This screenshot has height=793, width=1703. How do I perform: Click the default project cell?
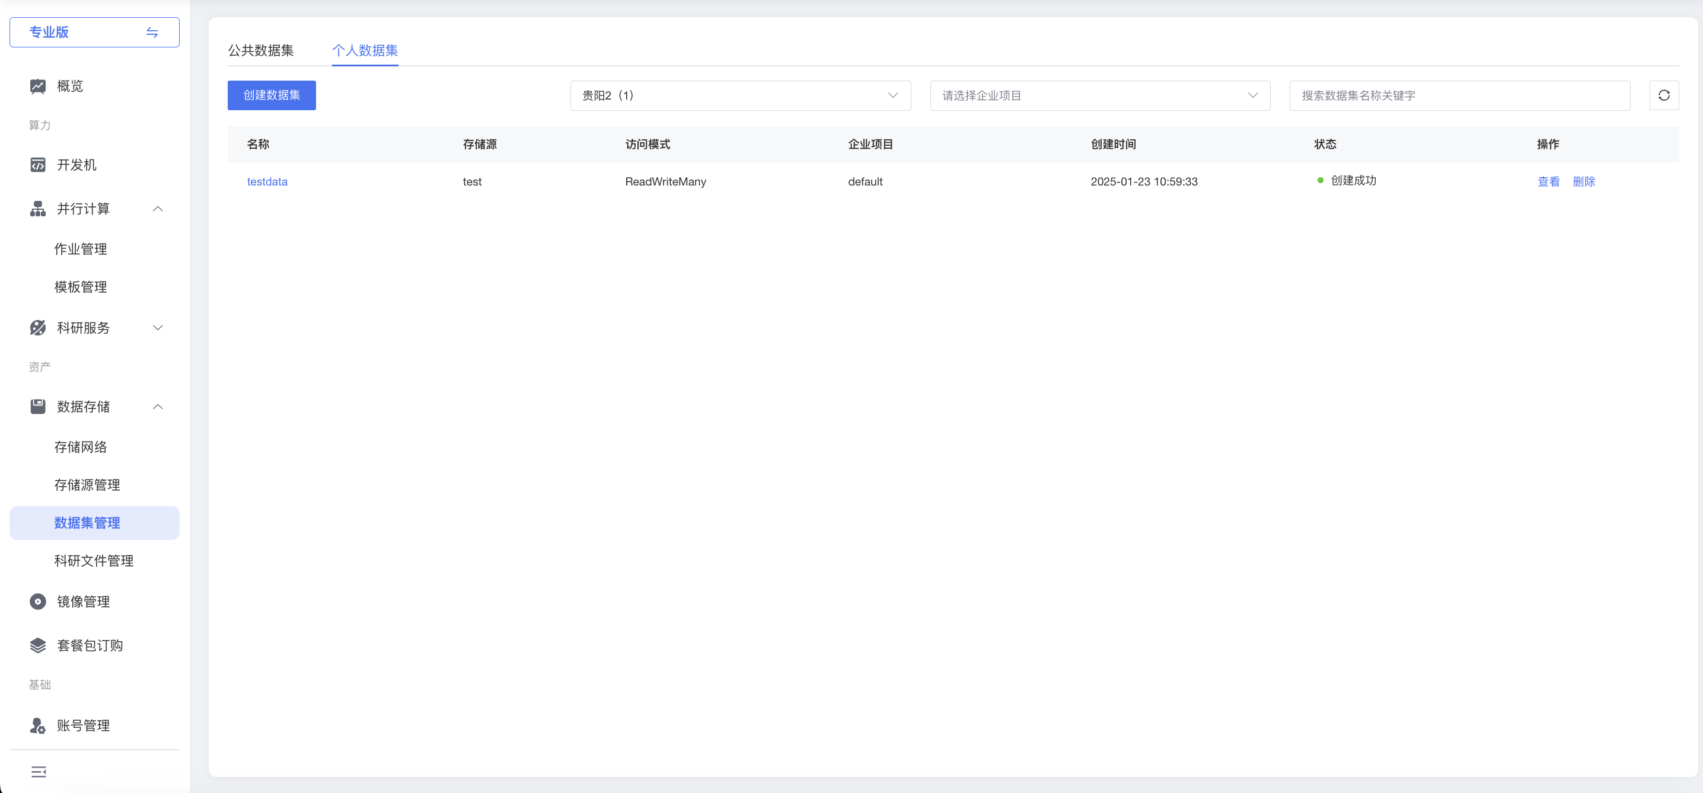pyautogui.click(x=865, y=182)
